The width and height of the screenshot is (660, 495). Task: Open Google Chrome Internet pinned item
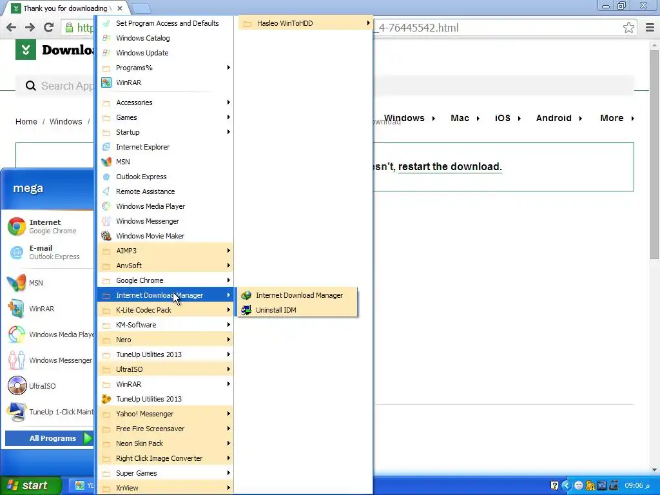[x=50, y=226]
